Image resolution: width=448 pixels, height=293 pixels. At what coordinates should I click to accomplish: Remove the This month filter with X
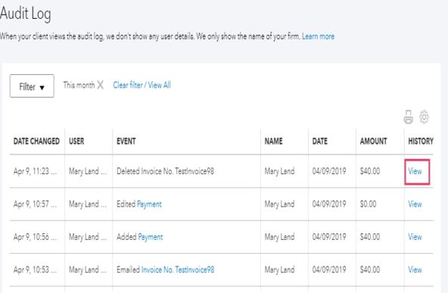[x=100, y=85]
